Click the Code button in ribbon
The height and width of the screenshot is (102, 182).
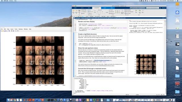pyautogui.click(x=107, y=11)
